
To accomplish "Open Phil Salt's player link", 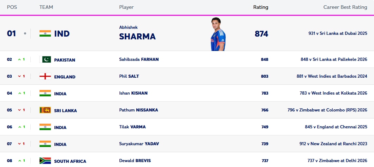I will click(x=129, y=76).
